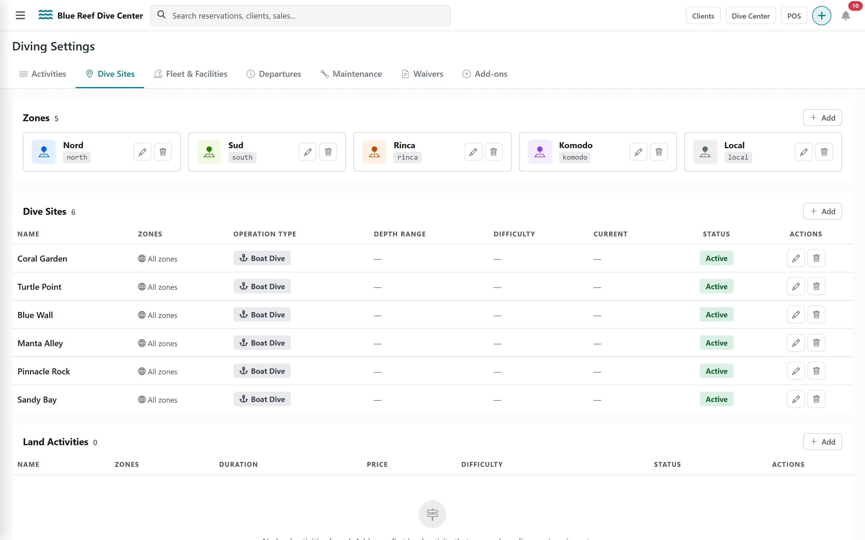
Task: Add a new zone
Action: coord(822,118)
